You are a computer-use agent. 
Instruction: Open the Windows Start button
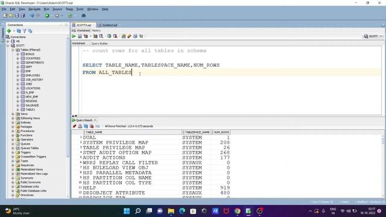[x=127, y=211]
